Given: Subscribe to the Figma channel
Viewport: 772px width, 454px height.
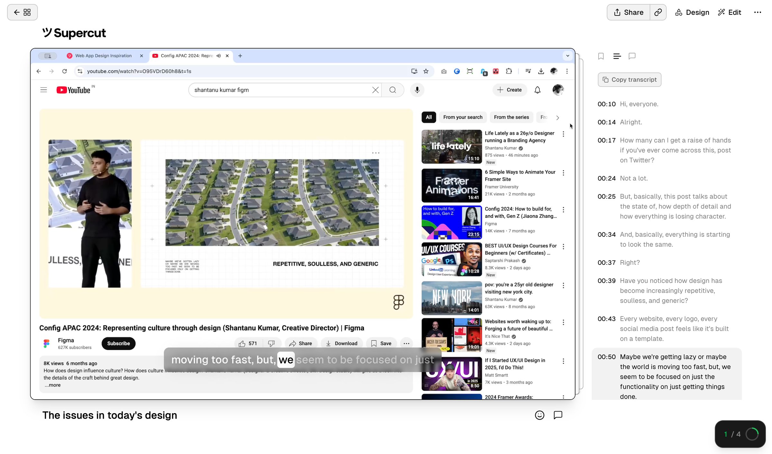Looking at the screenshot, I should click(x=118, y=343).
